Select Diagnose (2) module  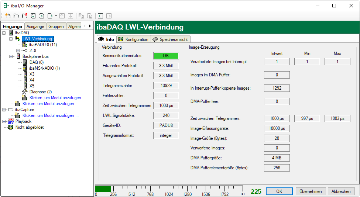(40, 92)
